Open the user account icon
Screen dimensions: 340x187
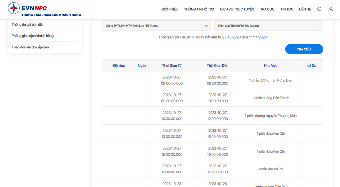pos(331,9)
